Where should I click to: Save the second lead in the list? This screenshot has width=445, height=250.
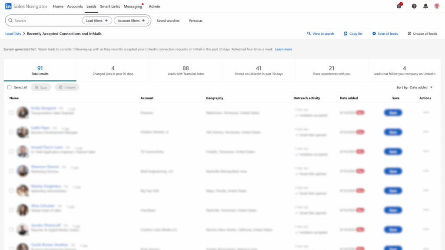pyautogui.click(x=393, y=132)
